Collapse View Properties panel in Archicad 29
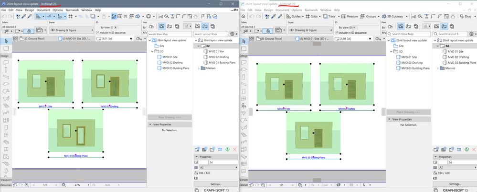Image resolution: width=477 pixels, height=192 pixels. 389,119
